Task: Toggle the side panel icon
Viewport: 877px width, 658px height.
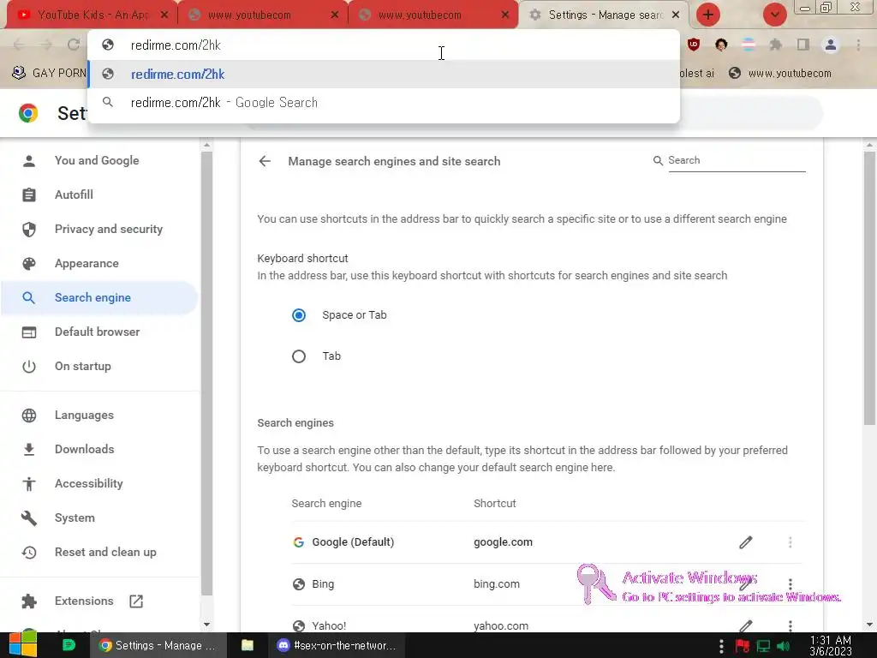Action: (803, 45)
